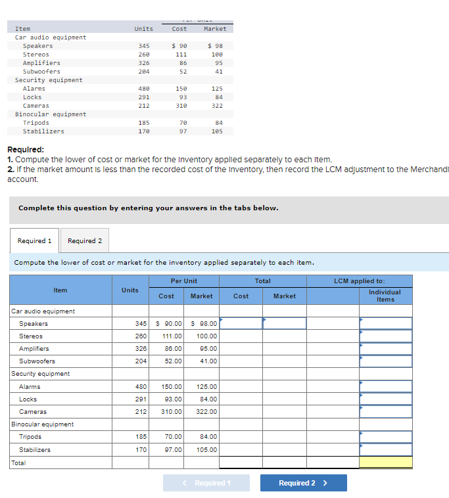Image resolution: width=449 pixels, height=498 pixels.
Task: Select the Speakers Total Cost input cell
Action: tap(241, 323)
